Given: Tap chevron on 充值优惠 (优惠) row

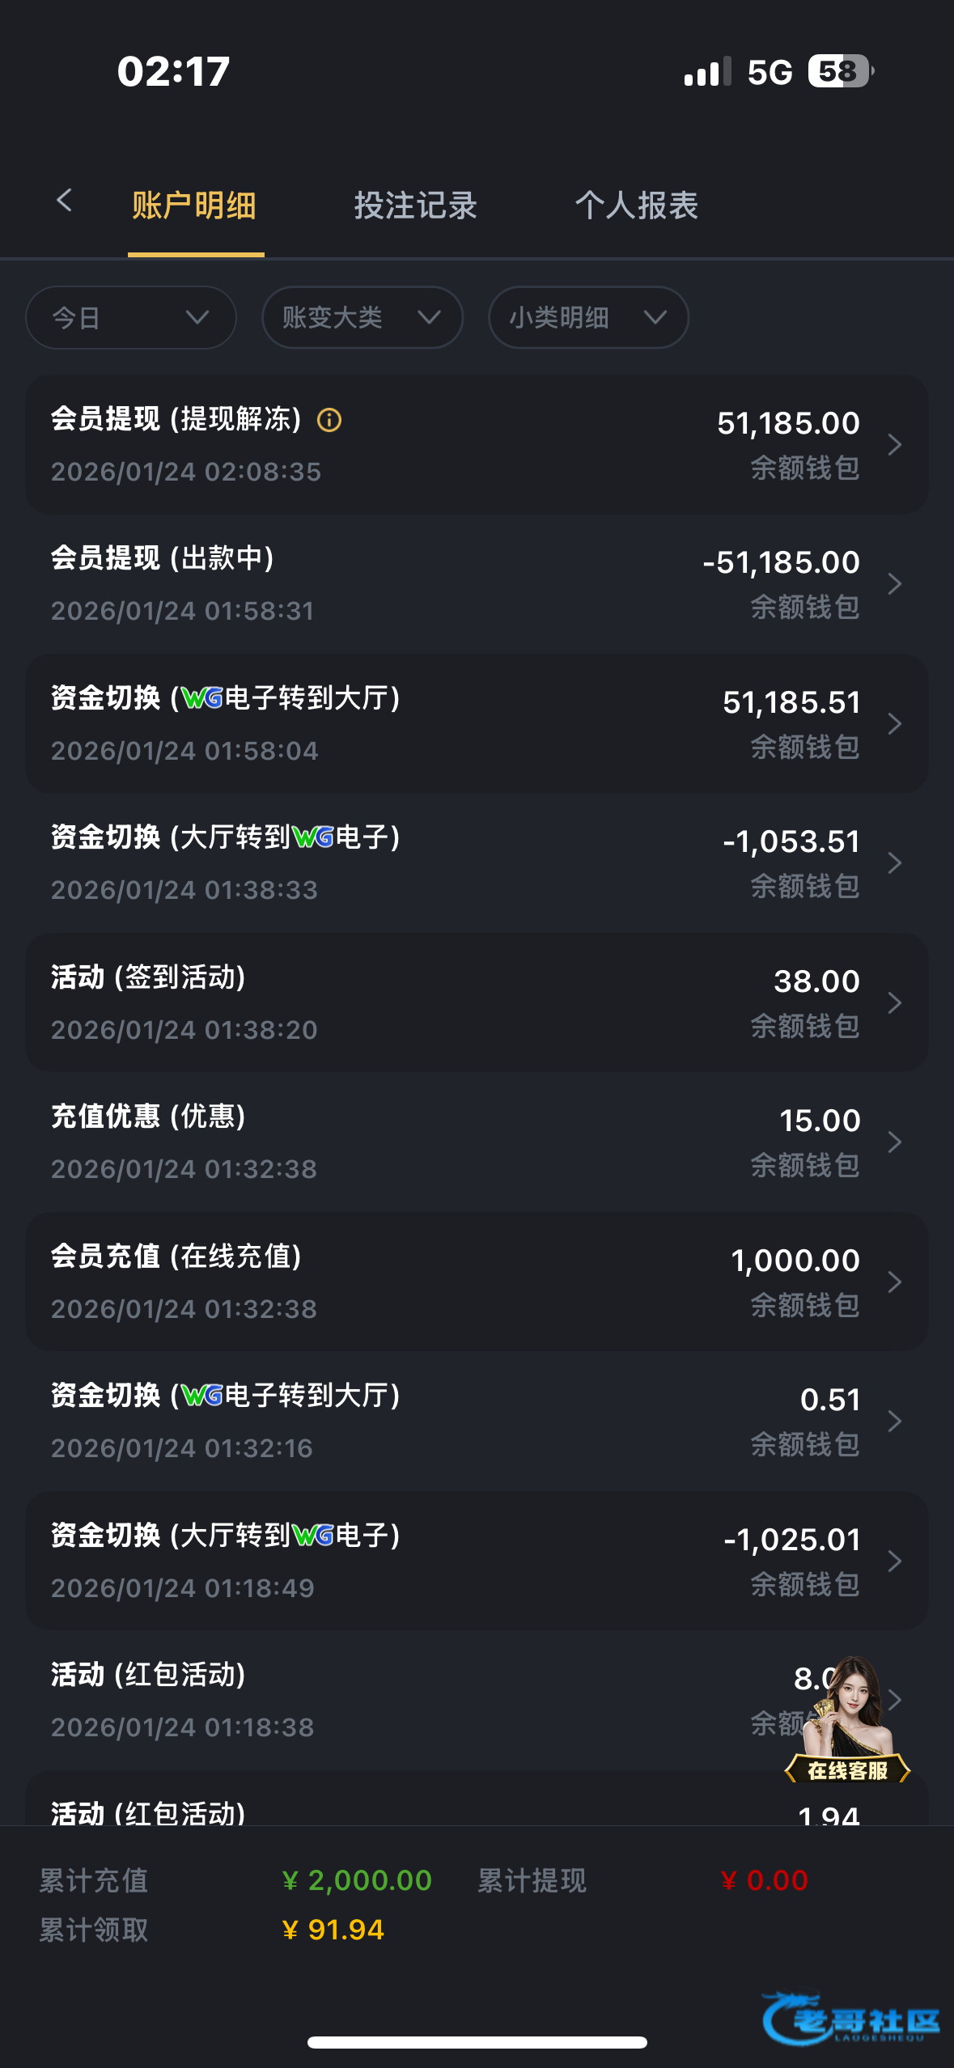Looking at the screenshot, I should 894,1142.
